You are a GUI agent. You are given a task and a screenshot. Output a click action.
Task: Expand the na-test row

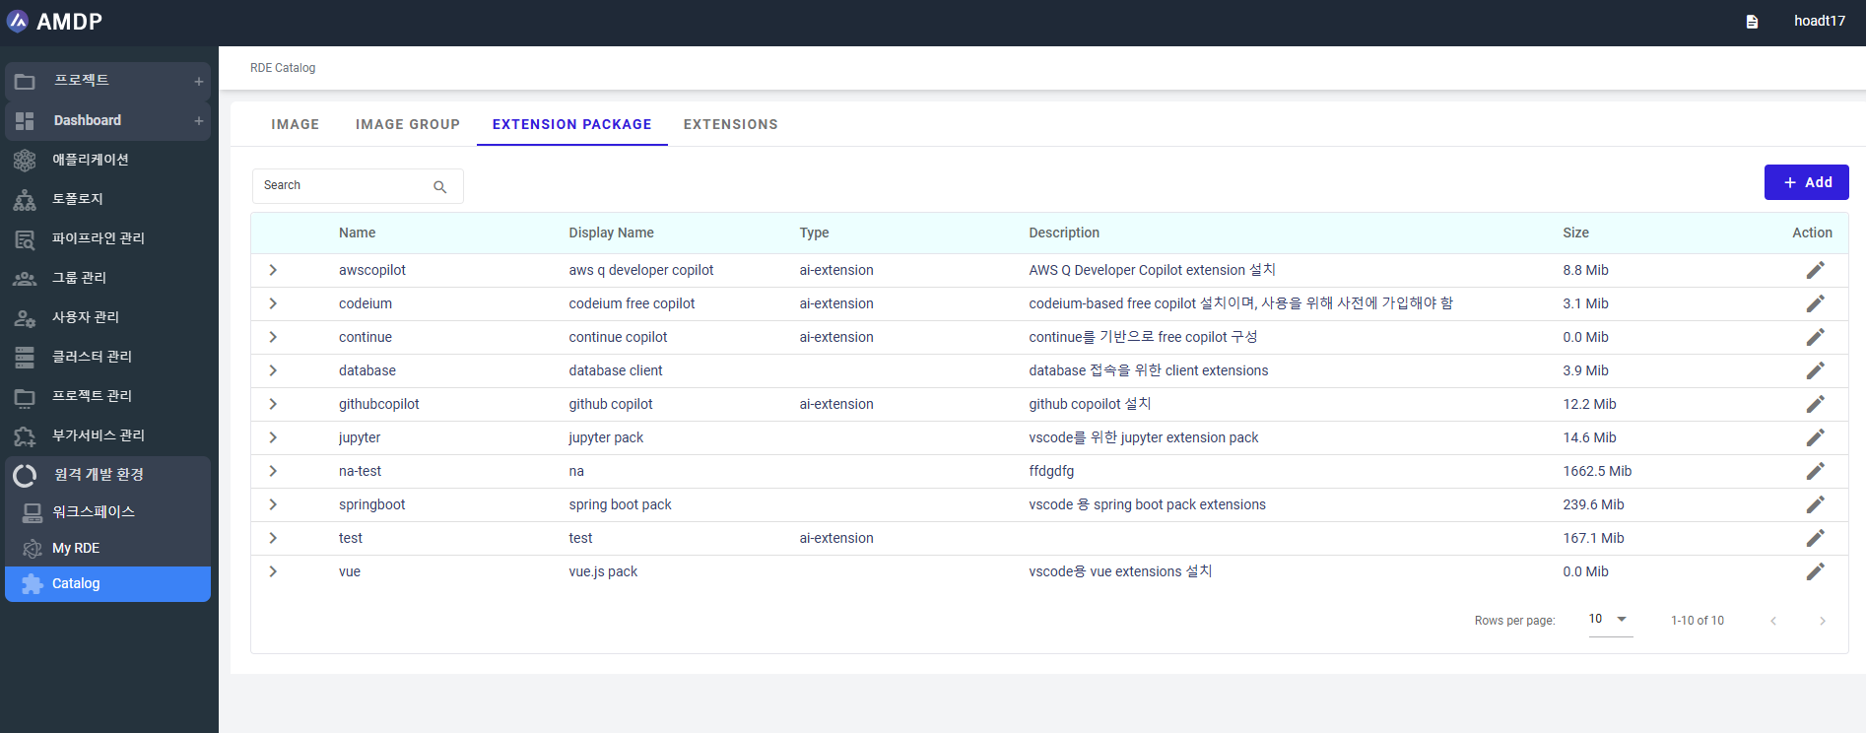(273, 471)
